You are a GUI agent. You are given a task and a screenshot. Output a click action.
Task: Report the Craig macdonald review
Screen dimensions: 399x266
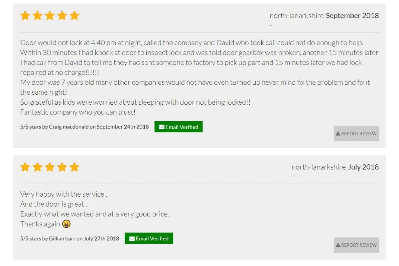356,133
